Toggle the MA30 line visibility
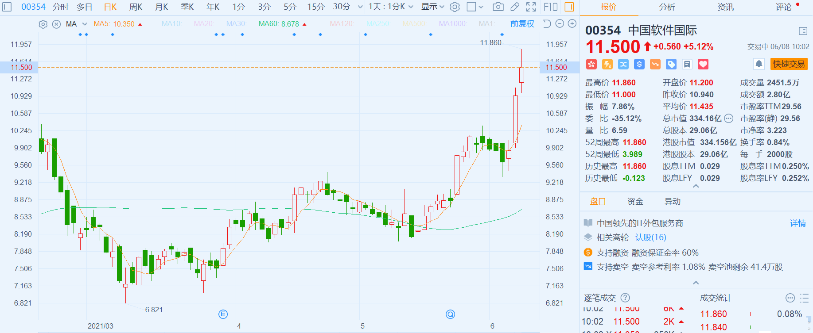Screen dimensions: 813x333 click(236, 24)
